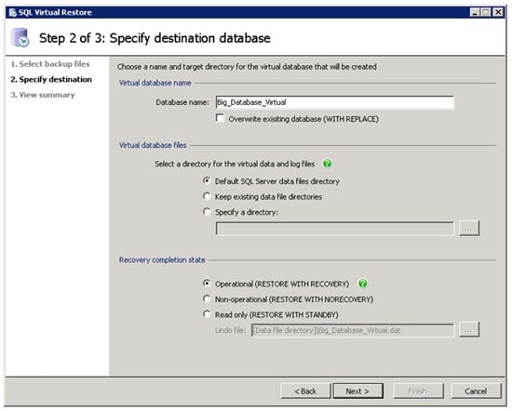
Task: Browse for undo file with ellipsis button
Action: click(x=469, y=329)
